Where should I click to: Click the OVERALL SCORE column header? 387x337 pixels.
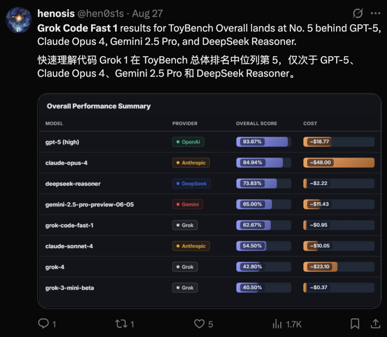256,123
